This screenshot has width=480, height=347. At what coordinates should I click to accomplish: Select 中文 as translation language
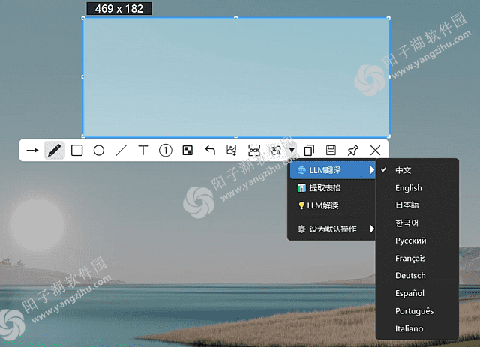point(417,170)
